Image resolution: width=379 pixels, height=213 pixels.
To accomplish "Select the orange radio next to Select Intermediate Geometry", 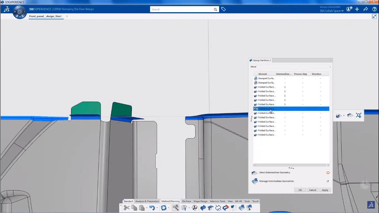I will 328,173.
